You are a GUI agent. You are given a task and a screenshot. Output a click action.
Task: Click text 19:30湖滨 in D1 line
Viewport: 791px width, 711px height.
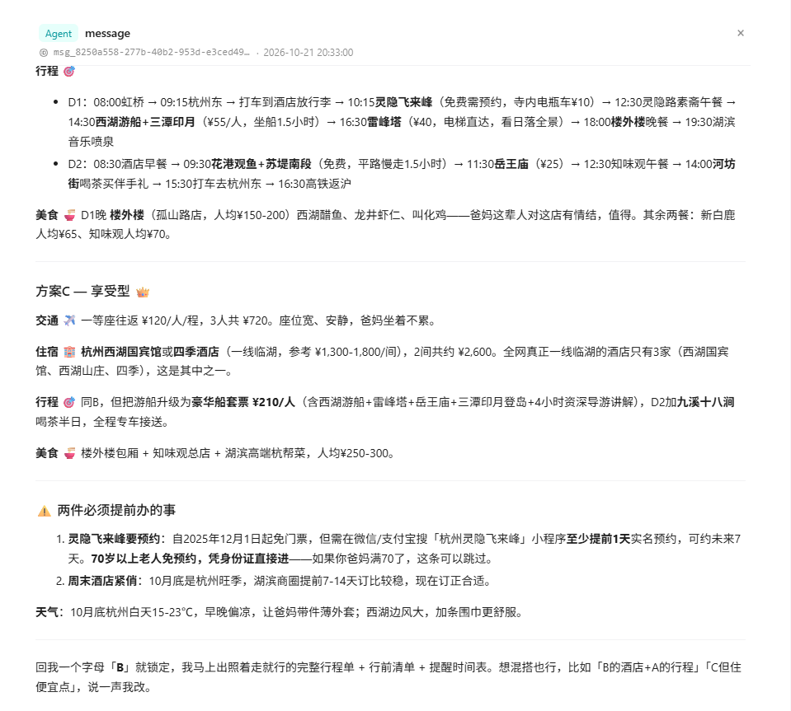pyautogui.click(x=710, y=122)
